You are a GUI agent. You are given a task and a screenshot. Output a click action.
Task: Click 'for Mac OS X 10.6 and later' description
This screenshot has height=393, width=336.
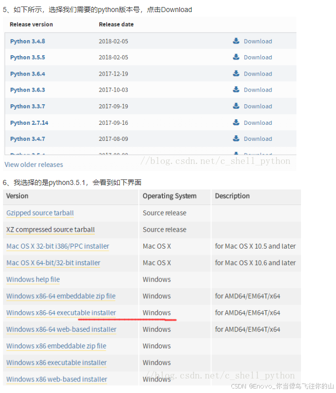pyautogui.click(x=255, y=263)
